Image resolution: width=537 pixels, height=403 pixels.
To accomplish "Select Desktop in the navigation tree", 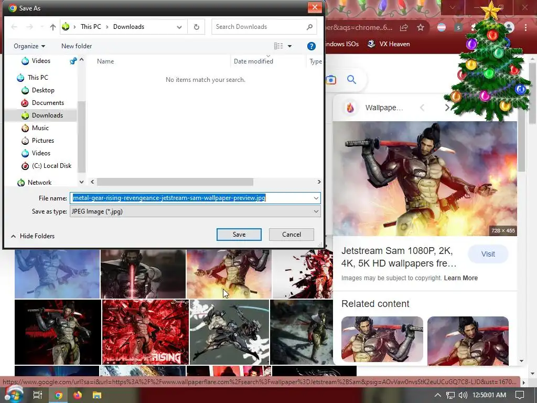I will [43, 90].
